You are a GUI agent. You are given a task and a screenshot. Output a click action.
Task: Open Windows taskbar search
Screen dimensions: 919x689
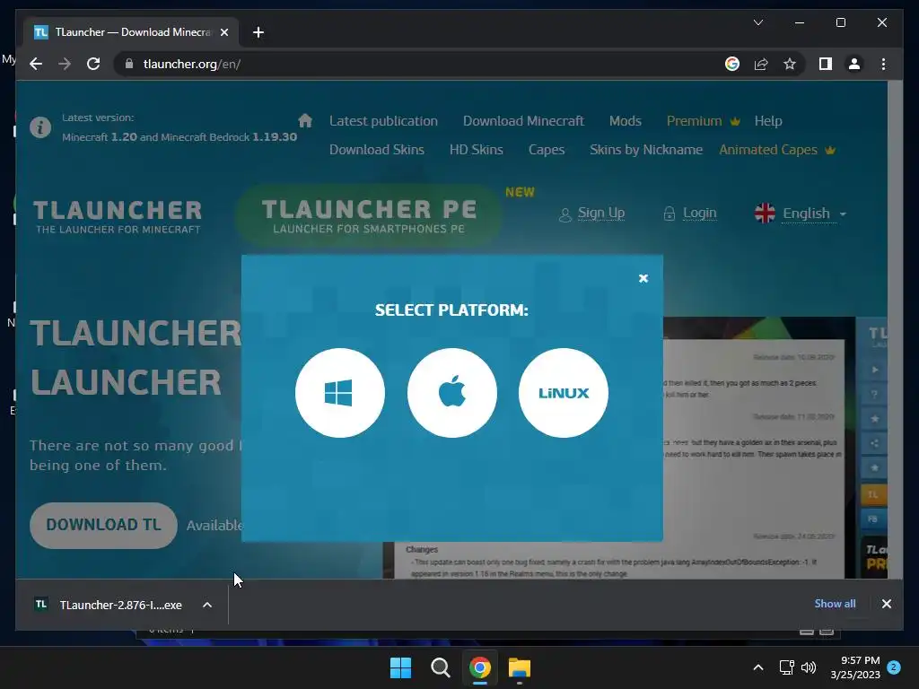[x=440, y=667]
